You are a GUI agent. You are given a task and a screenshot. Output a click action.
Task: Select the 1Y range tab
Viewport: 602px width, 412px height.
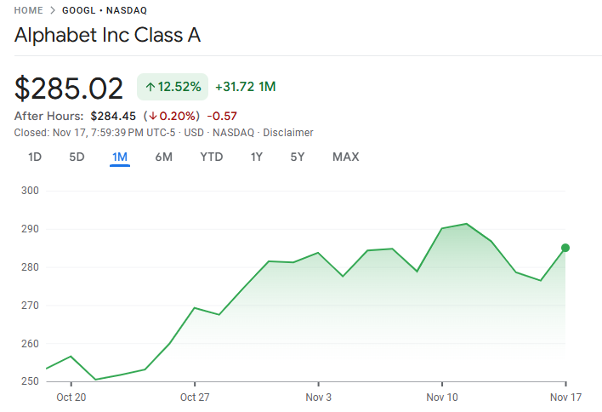[257, 157]
